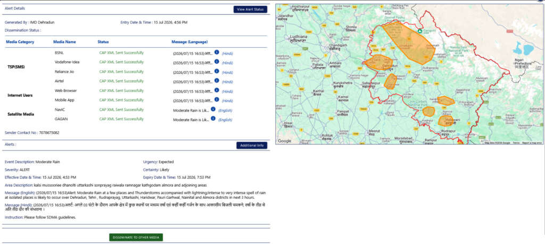Open info icon for Mobile App message
This screenshot has width=545, height=244.
(x=217, y=99)
